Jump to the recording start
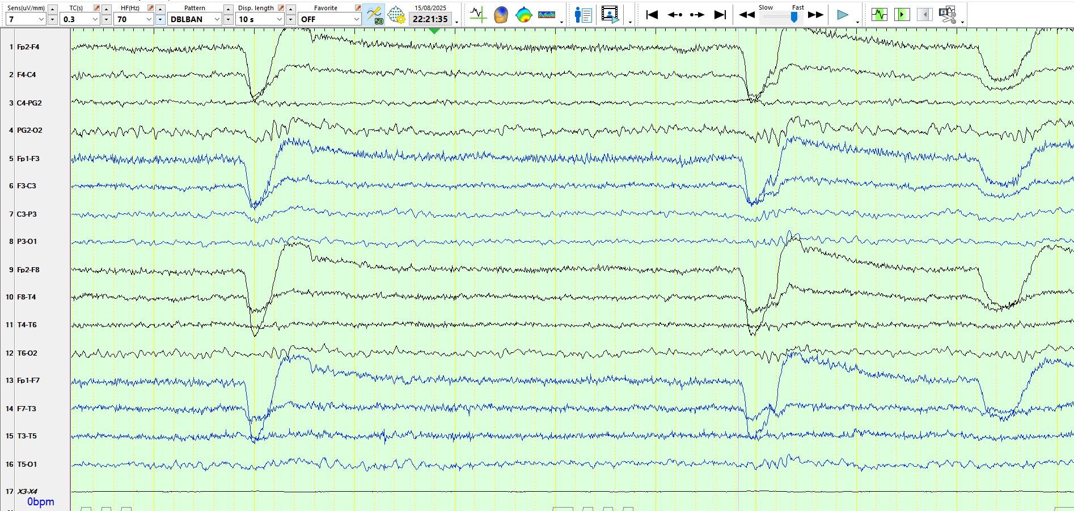 [x=652, y=15]
